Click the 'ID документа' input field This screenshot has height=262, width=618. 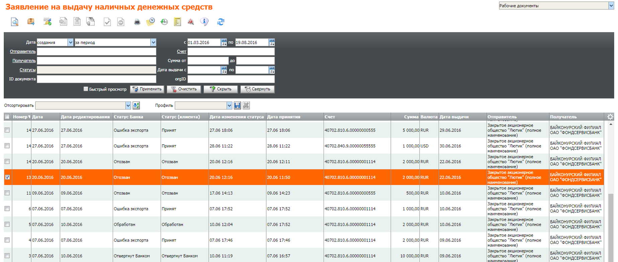tap(96, 79)
